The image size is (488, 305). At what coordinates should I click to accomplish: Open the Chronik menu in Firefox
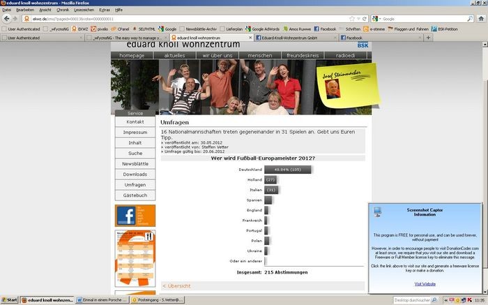[62, 10]
